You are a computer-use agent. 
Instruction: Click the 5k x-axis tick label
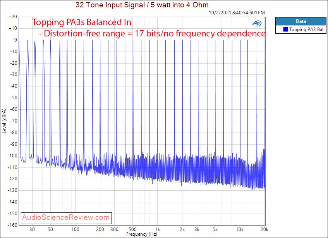click(215, 229)
